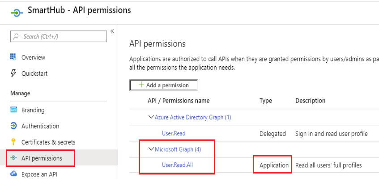The width and height of the screenshot is (379, 179).
Task: Click the Expose an API cloud icon
Action: click(13, 174)
